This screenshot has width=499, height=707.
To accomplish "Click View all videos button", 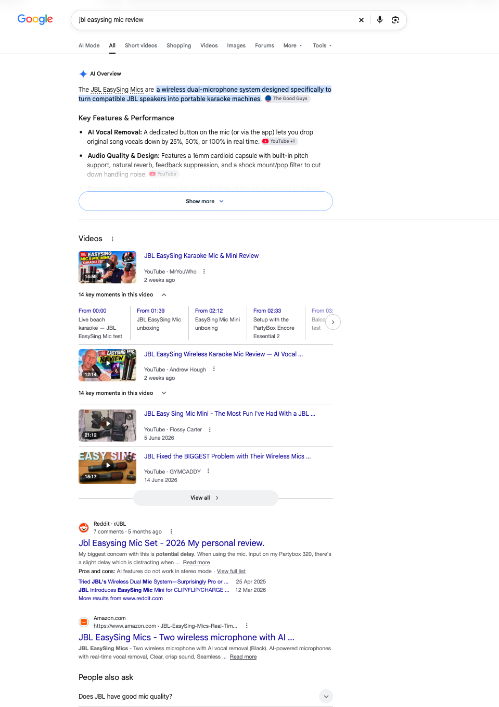I will click(x=206, y=498).
